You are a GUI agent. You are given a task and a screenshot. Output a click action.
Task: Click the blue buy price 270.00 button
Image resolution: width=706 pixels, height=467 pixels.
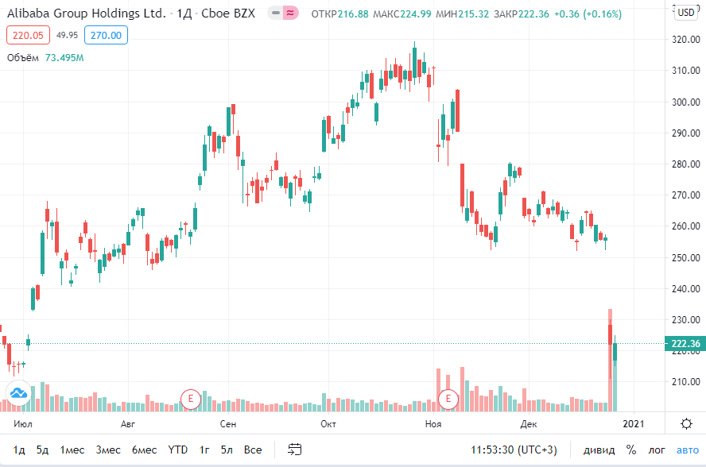(106, 35)
